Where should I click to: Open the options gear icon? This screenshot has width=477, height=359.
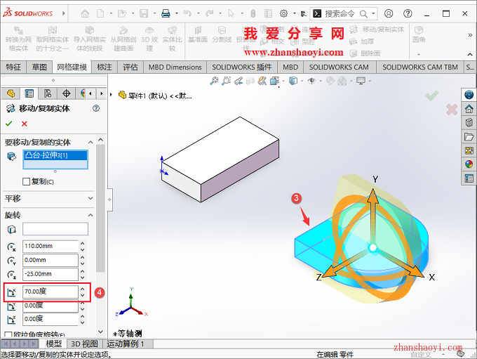tap(283, 13)
